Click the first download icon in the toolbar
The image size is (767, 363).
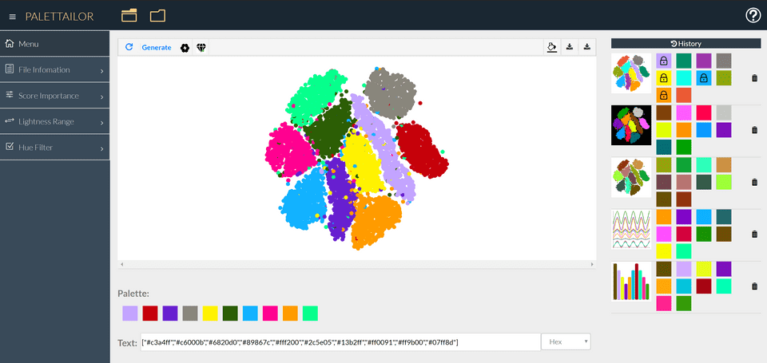[x=570, y=47]
